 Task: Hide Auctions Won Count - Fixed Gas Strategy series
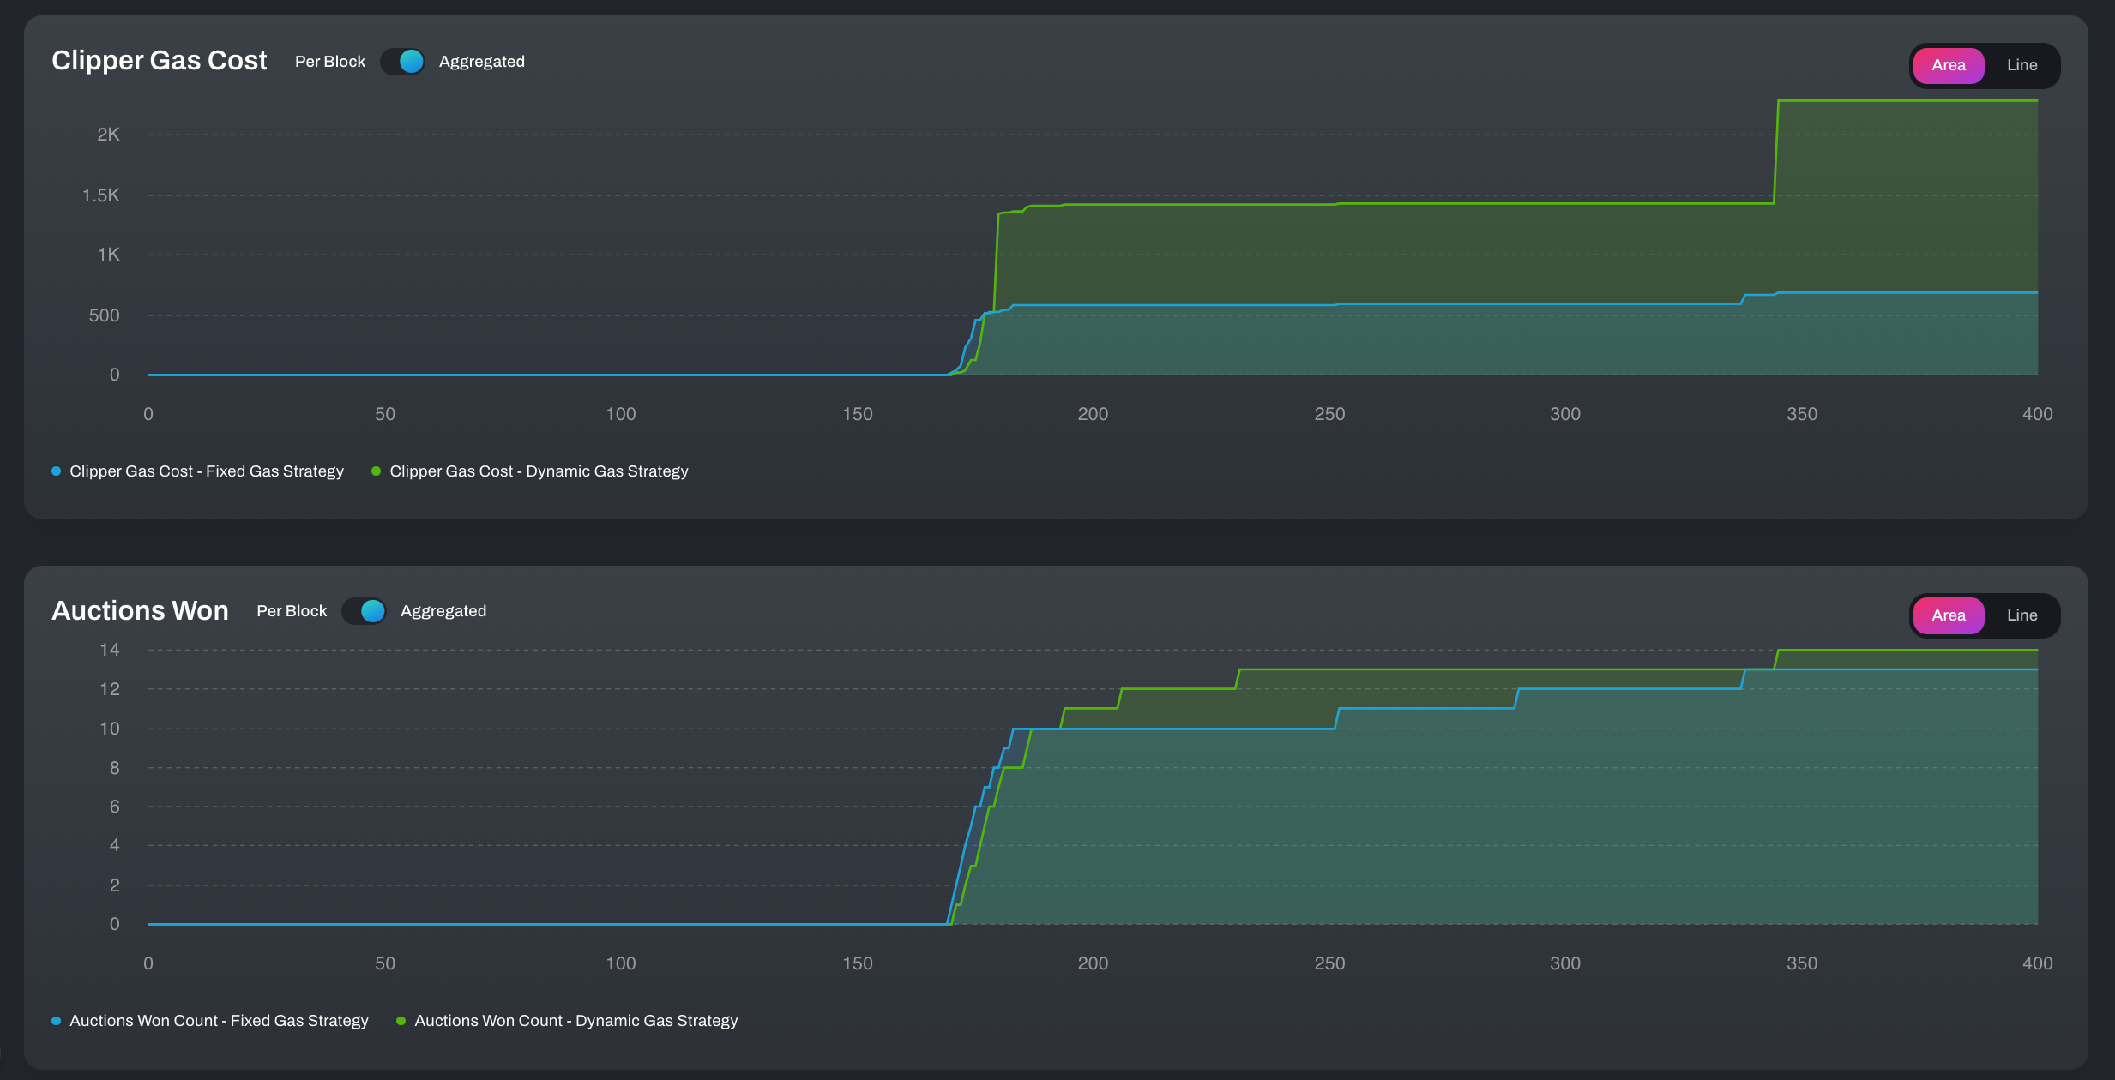click(219, 1021)
